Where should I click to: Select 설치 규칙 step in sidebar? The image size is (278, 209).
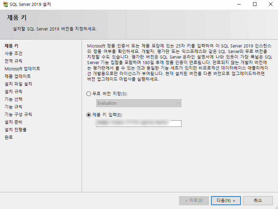point(14,92)
